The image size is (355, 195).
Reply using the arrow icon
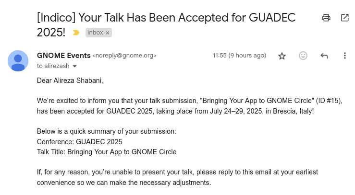(x=324, y=56)
